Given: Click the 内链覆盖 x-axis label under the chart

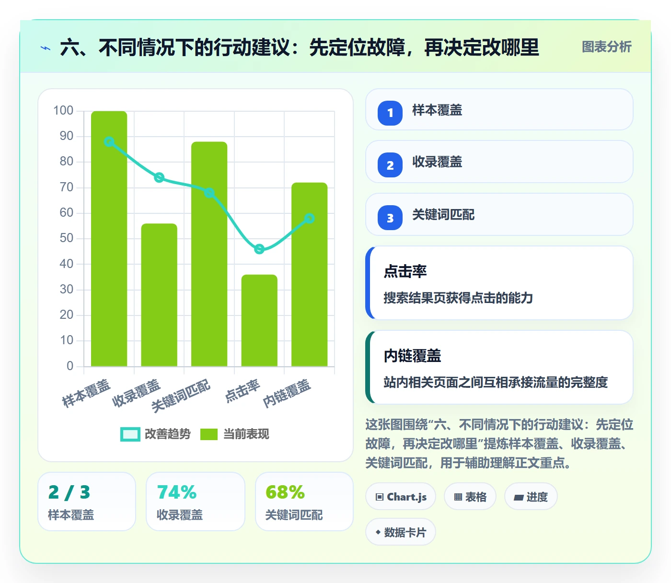Looking at the screenshot, I should click(287, 393).
